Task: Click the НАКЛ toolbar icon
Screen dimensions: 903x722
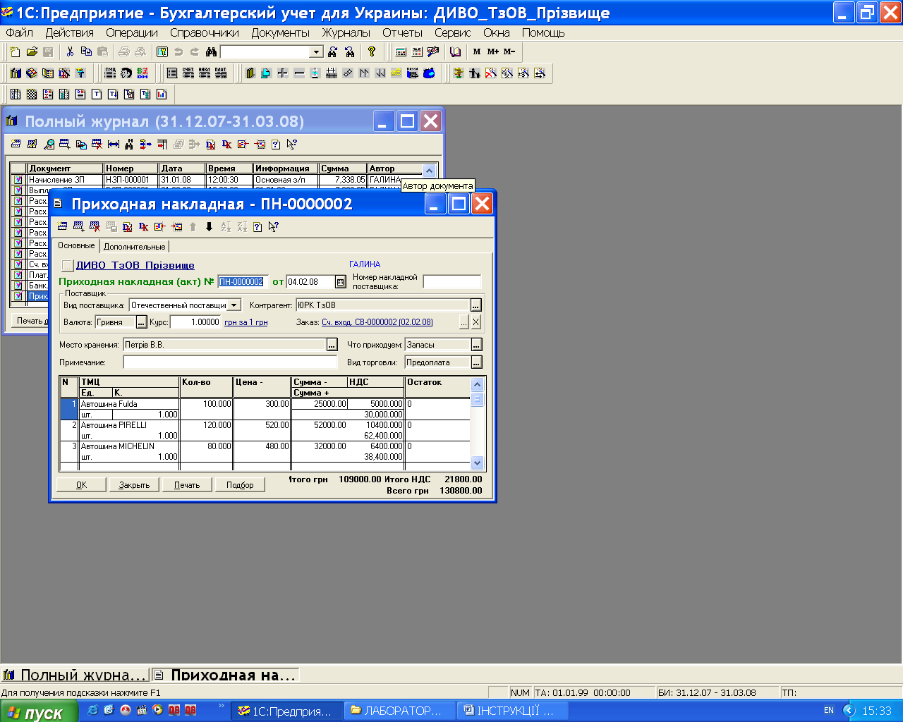Action: click(x=205, y=73)
